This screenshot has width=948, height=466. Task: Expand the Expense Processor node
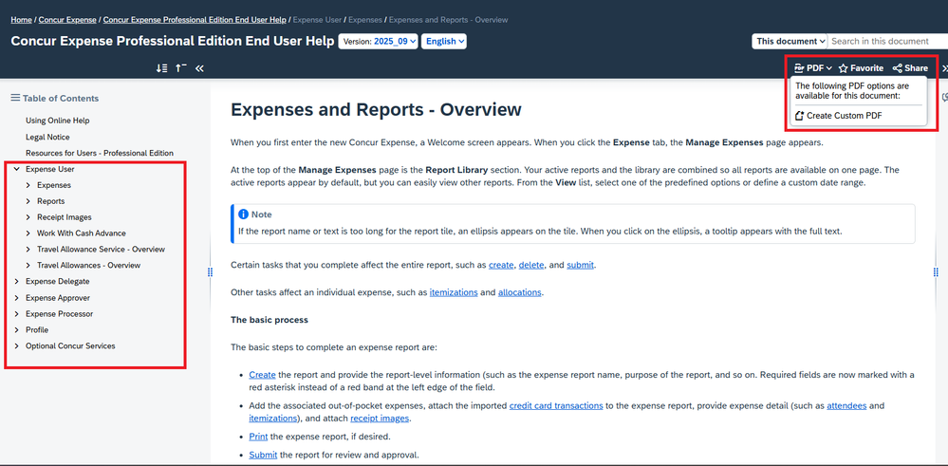(x=17, y=314)
